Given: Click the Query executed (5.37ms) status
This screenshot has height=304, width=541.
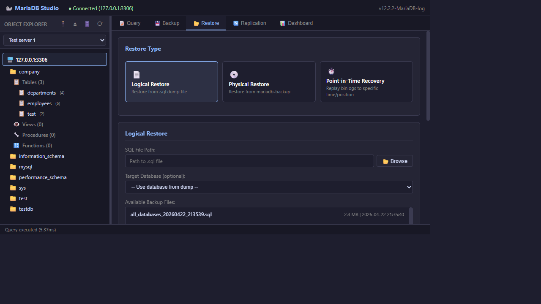Looking at the screenshot, I should pyautogui.click(x=30, y=230).
